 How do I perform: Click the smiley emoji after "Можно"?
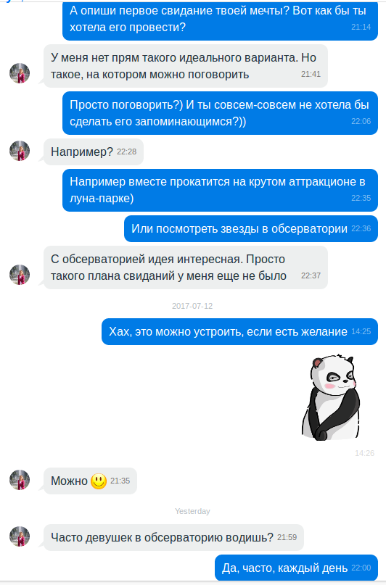coord(99,481)
